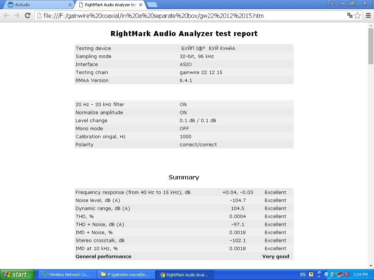Click the Calibration signal '1000' value

(185, 137)
